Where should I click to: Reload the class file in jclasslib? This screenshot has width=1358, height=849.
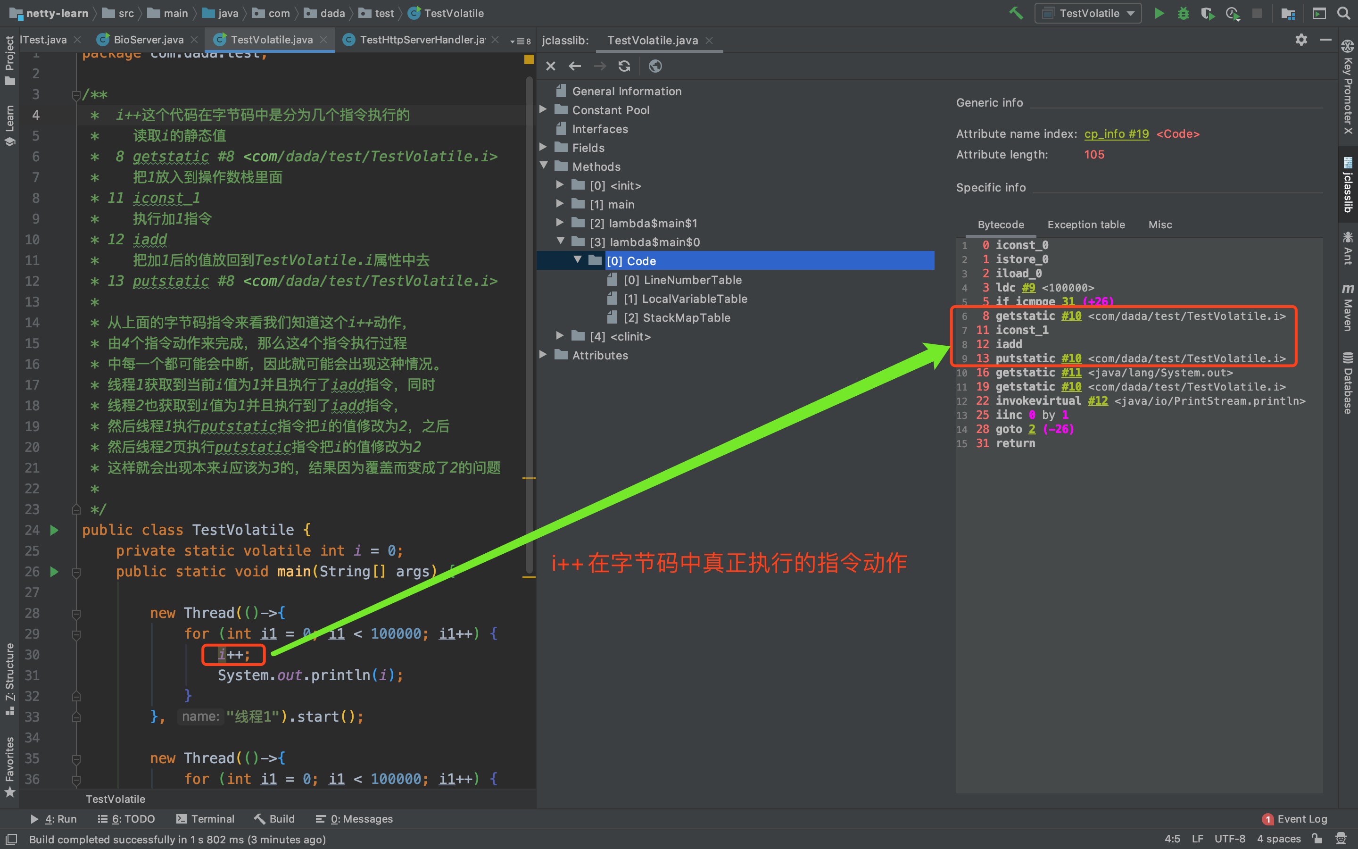click(x=624, y=66)
